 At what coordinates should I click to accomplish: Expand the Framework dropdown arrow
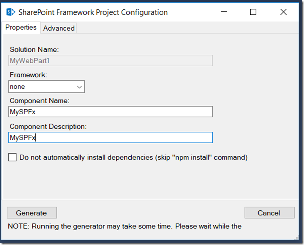[79, 87]
